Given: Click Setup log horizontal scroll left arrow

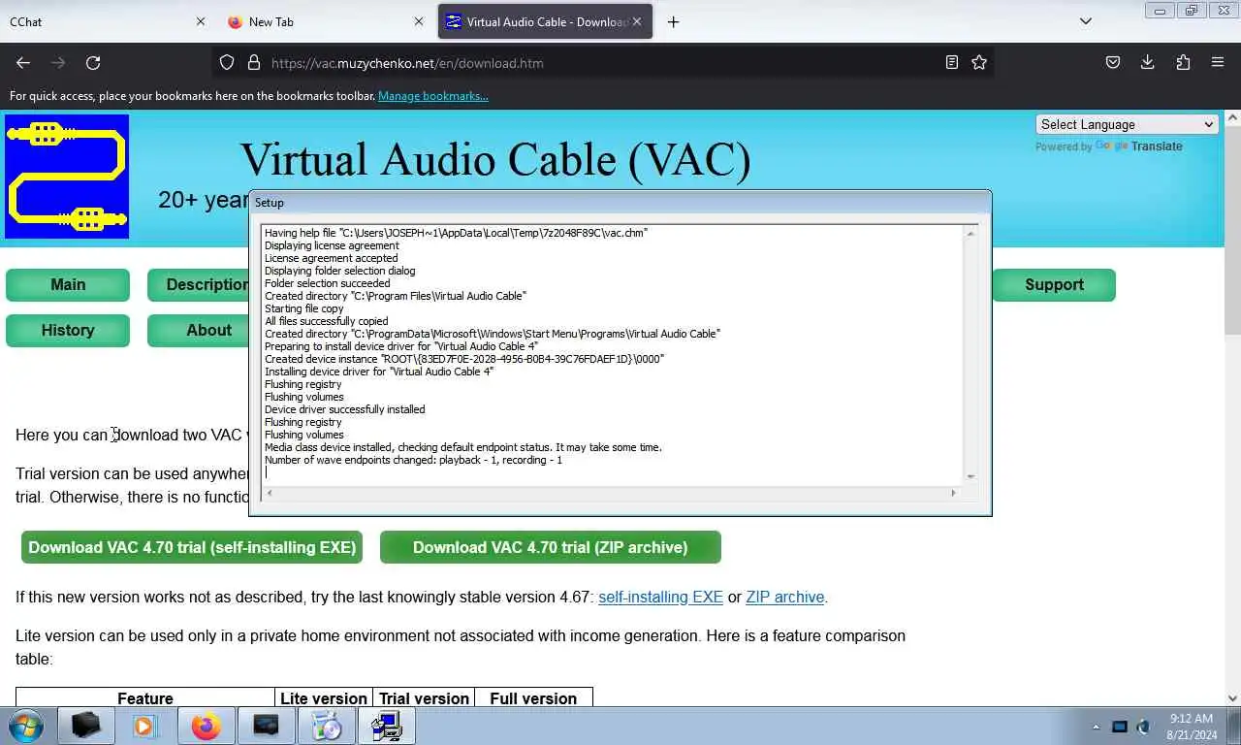Looking at the screenshot, I should 270,493.
